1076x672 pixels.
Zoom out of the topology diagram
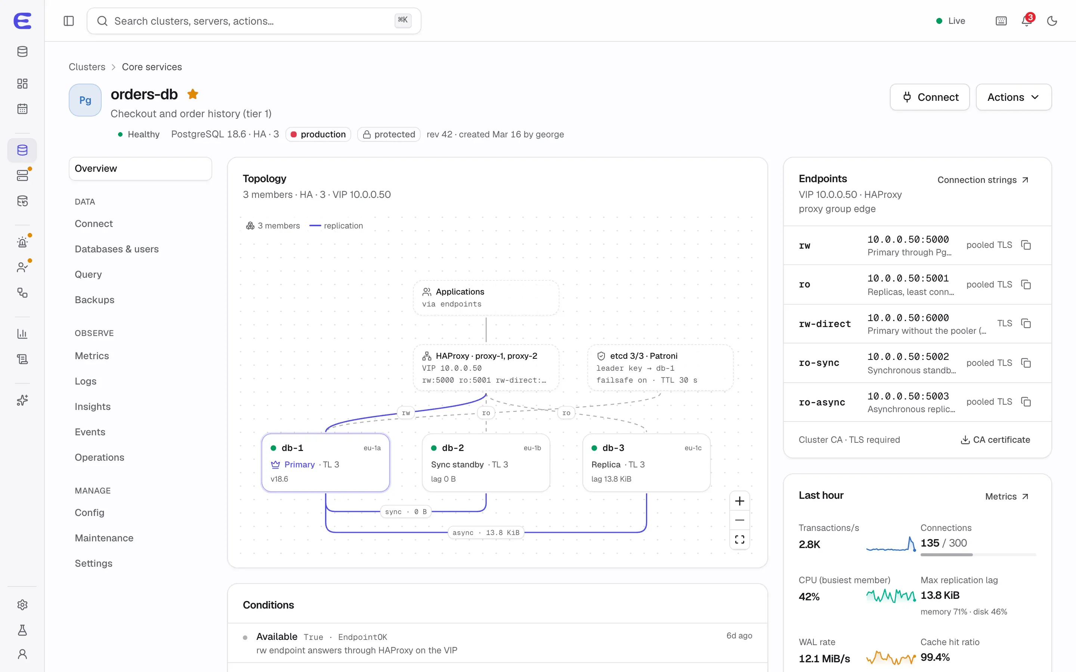point(739,520)
